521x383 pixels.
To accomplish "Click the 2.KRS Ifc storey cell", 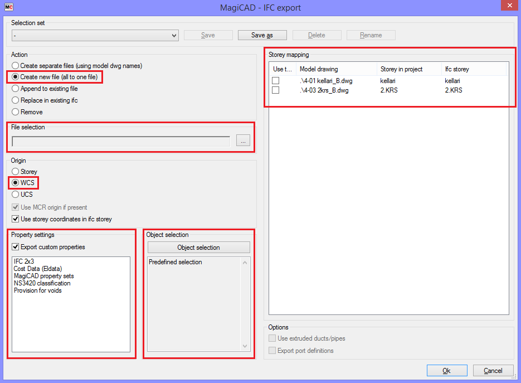I will pos(454,90).
